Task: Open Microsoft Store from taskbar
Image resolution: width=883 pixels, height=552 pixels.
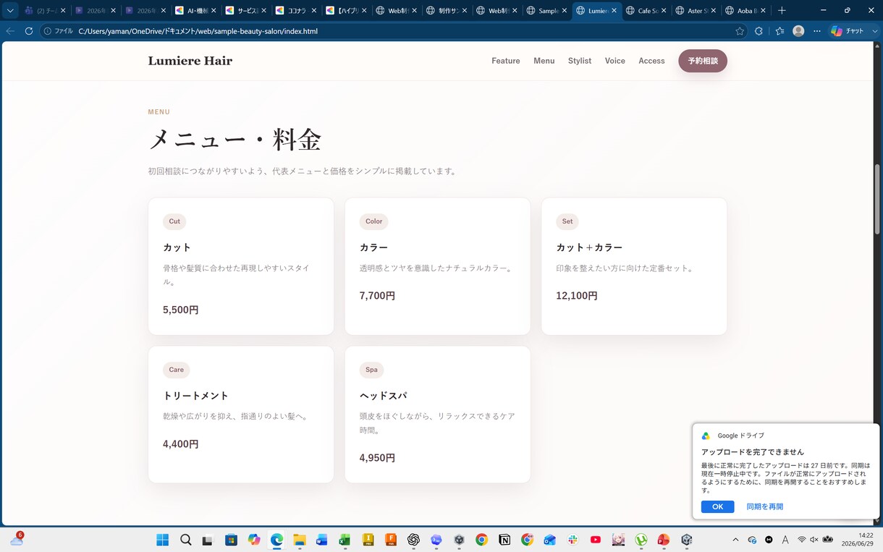Action: coord(232,540)
